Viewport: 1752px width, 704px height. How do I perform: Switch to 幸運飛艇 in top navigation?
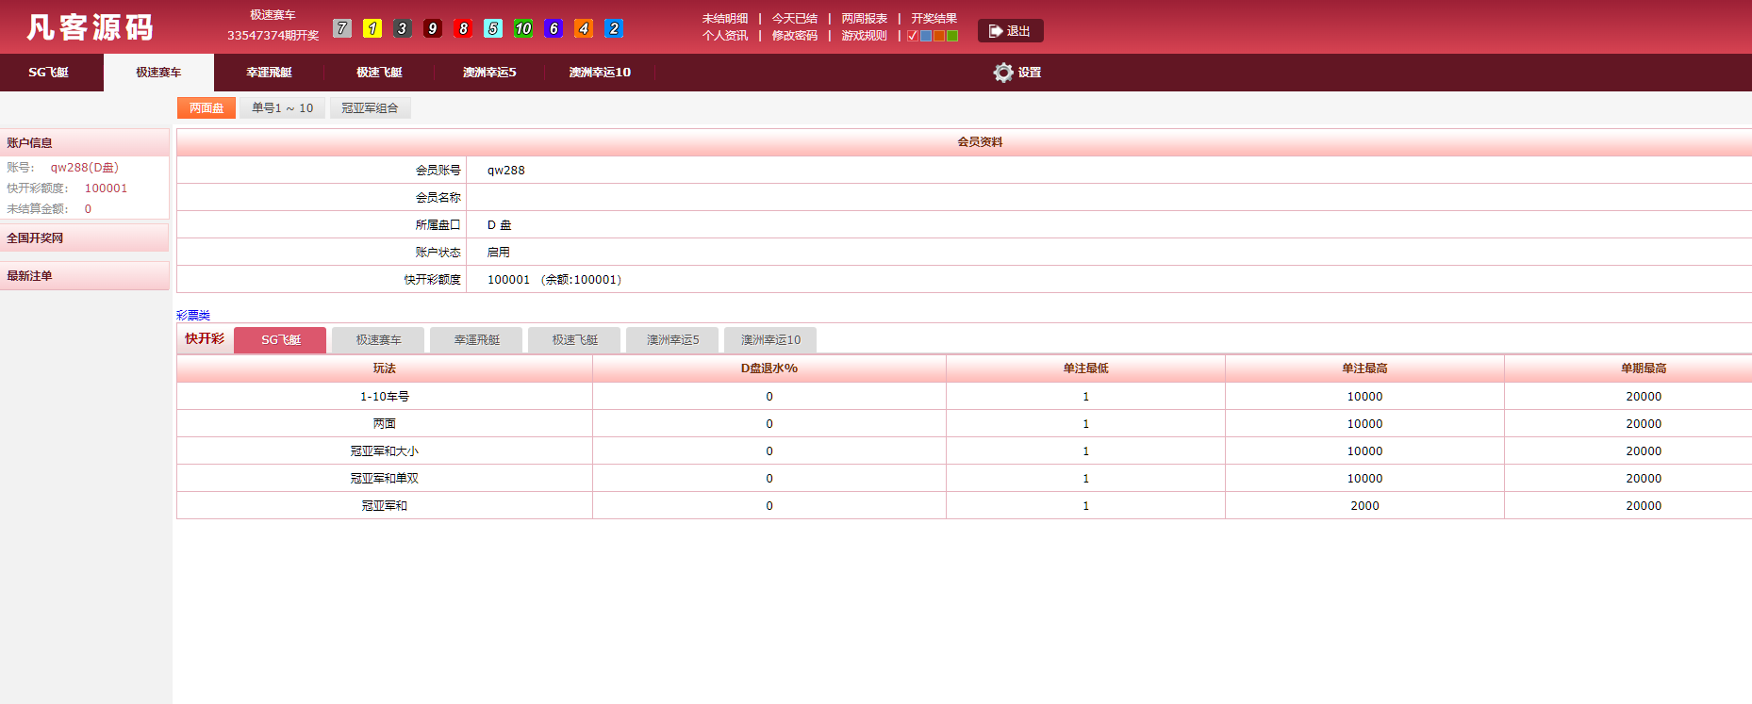point(269,73)
